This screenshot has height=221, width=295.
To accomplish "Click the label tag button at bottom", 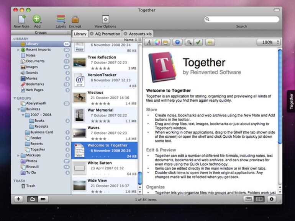I will click(43, 199).
